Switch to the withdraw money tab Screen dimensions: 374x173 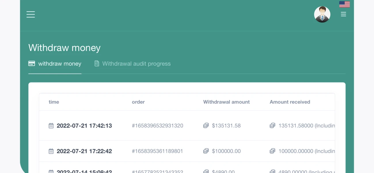click(x=60, y=64)
